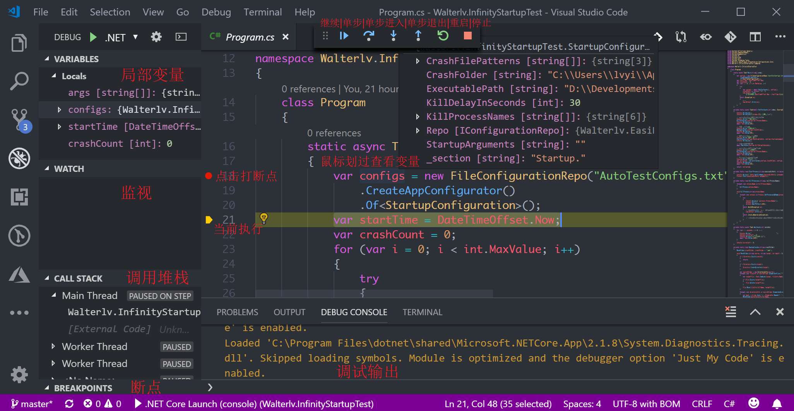Click the master* branch indicator

(32, 404)
